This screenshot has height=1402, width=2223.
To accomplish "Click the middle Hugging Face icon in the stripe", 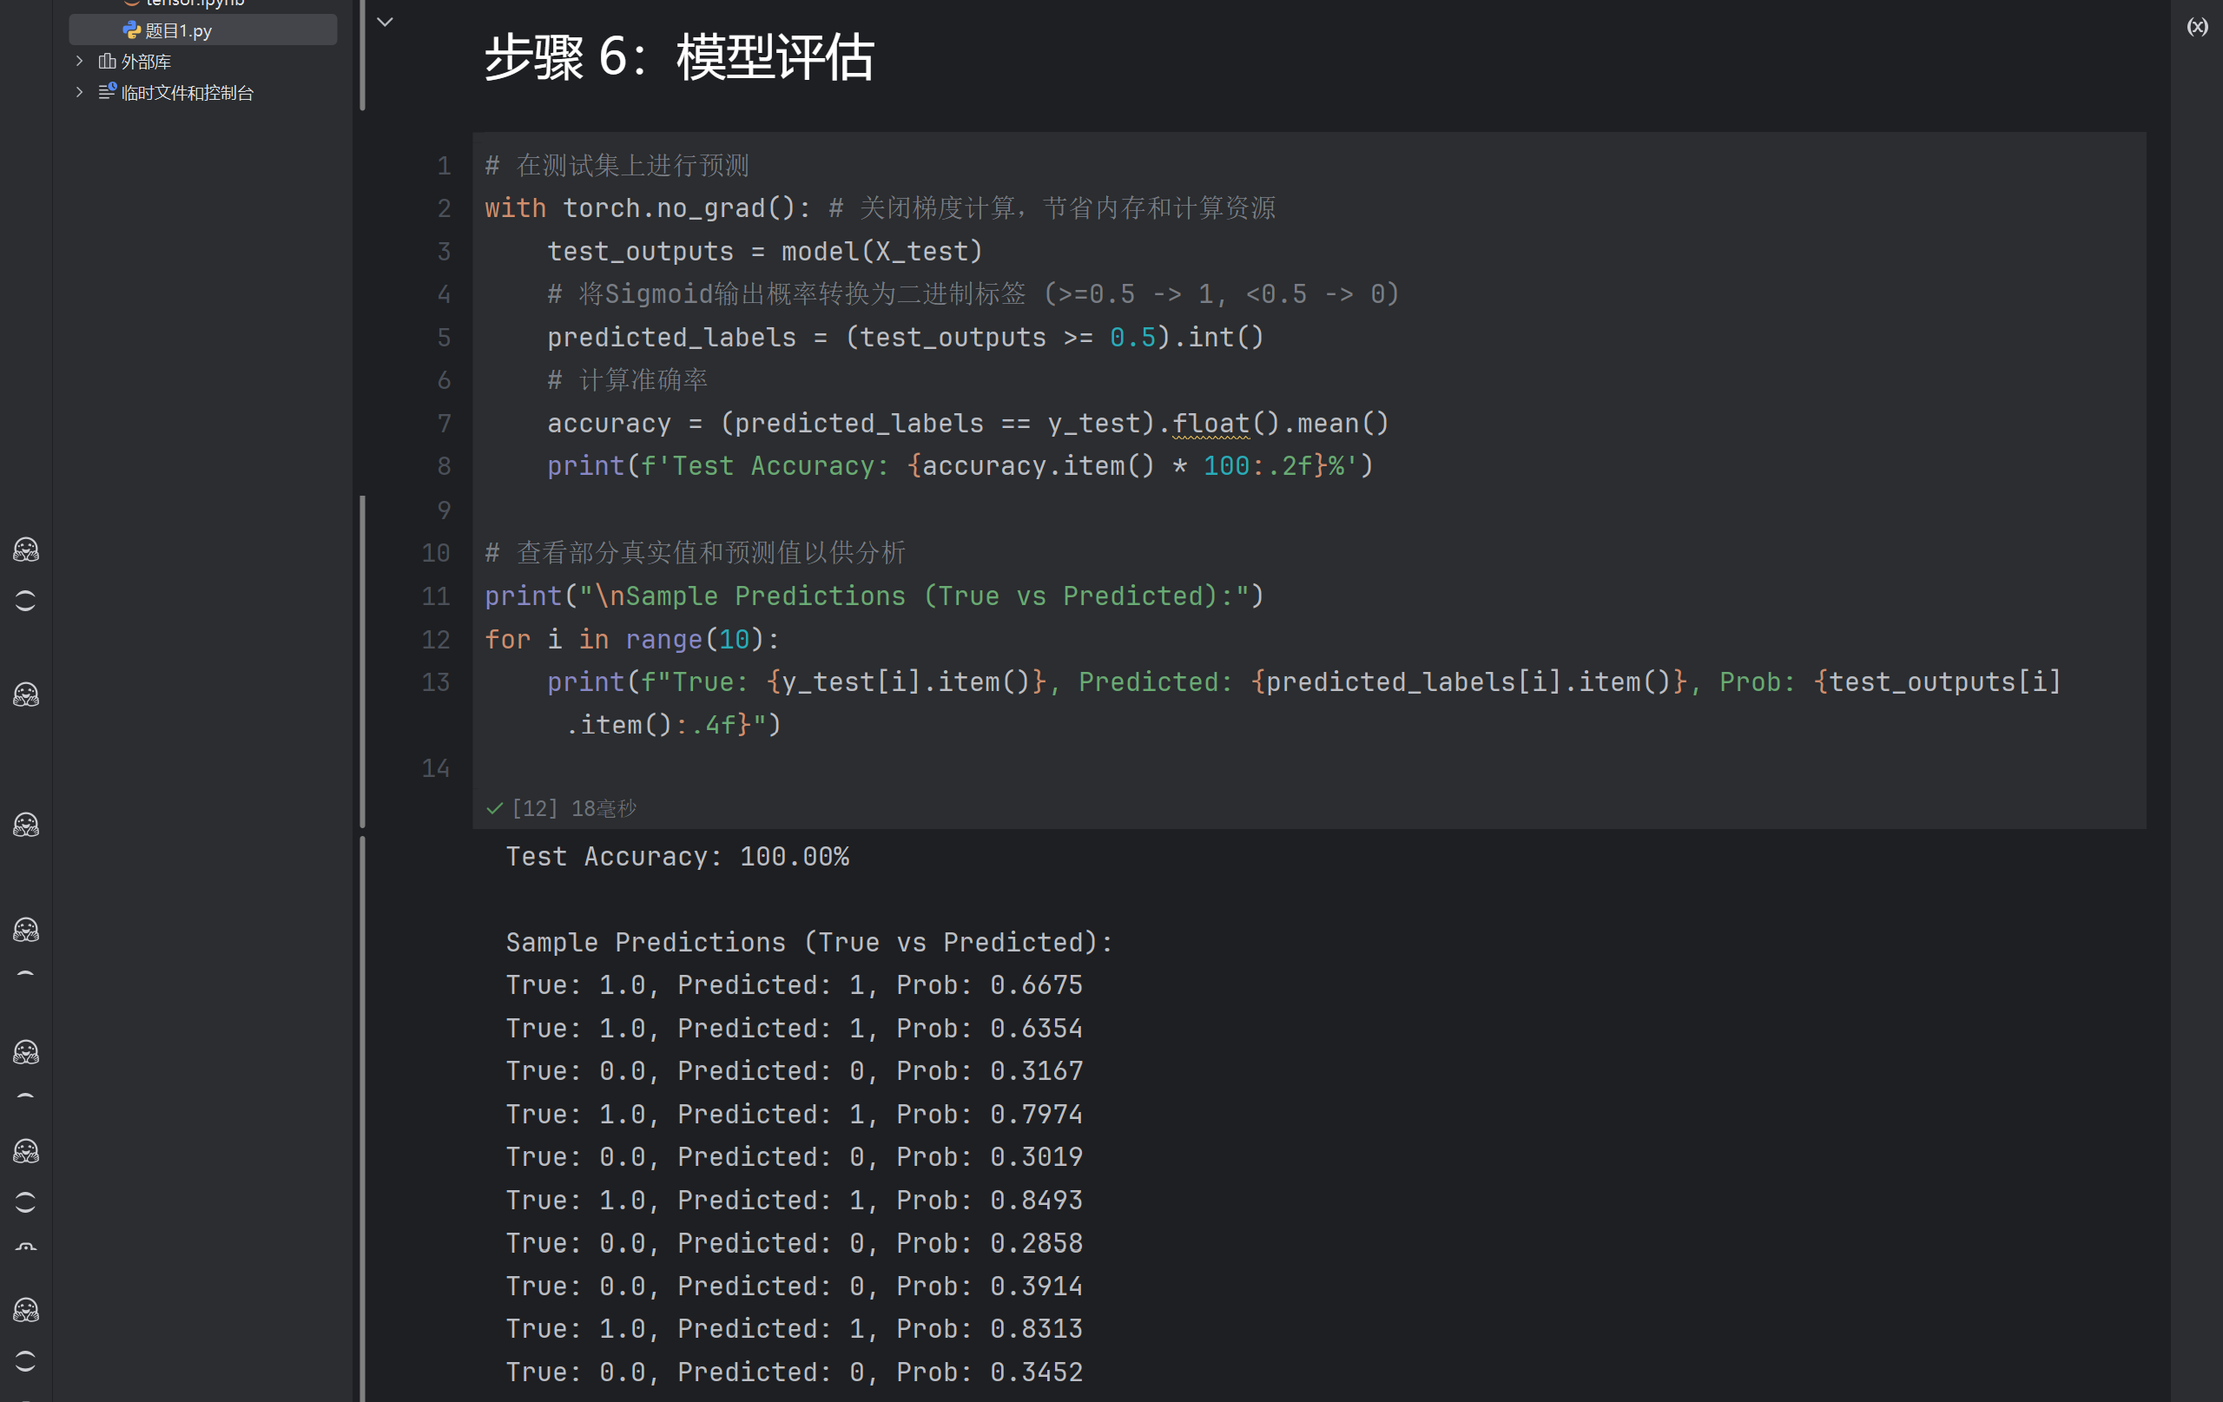I will (25, 930).
